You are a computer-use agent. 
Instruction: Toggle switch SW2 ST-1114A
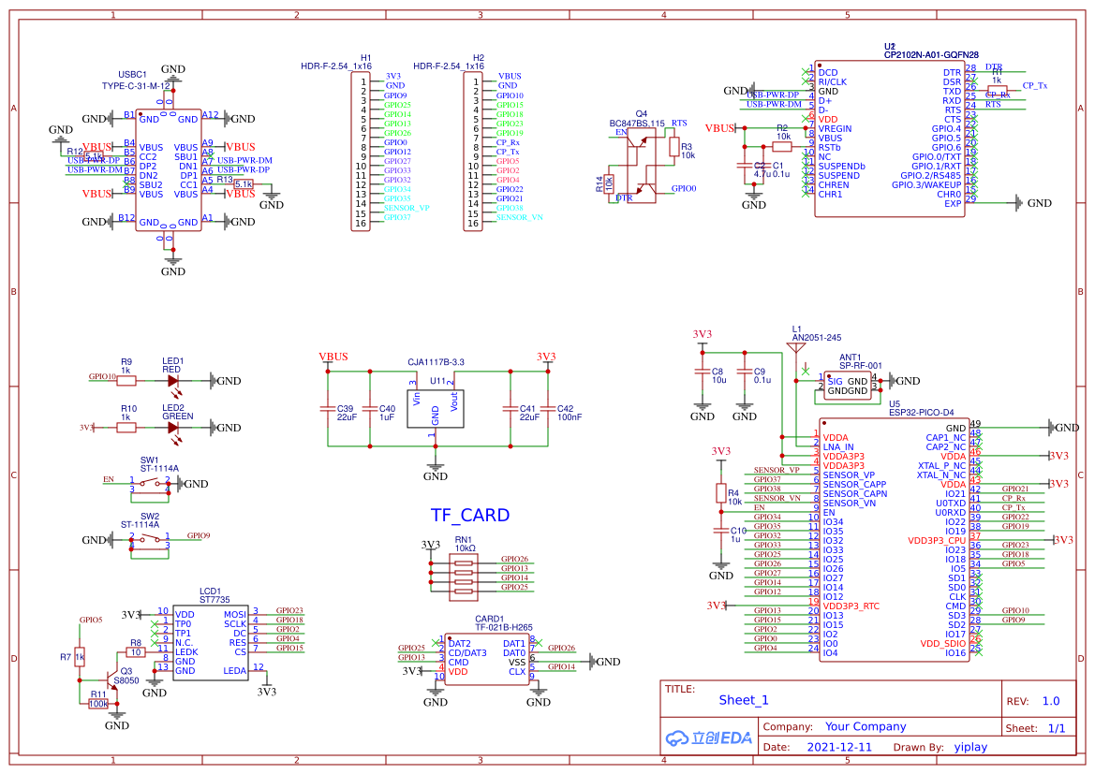coord(150,540)
